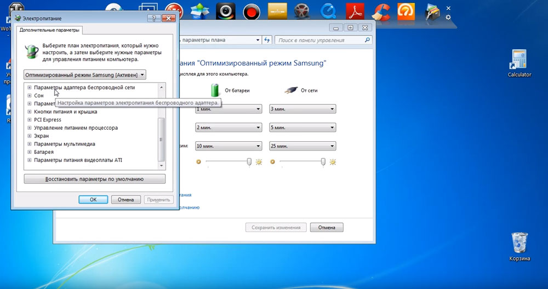Click the red record button dock icon
The image size is (548, 289).
click(251, 11)
